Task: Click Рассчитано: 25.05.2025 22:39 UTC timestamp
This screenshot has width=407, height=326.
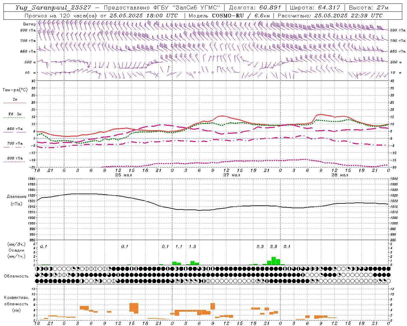Action: 330,16
